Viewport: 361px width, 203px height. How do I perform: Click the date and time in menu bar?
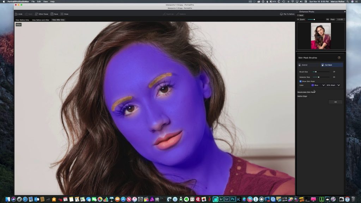point(319,1)
